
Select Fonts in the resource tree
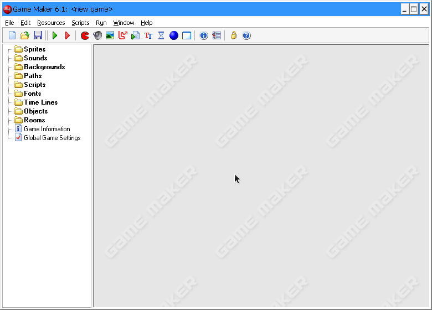coord(33,94)
